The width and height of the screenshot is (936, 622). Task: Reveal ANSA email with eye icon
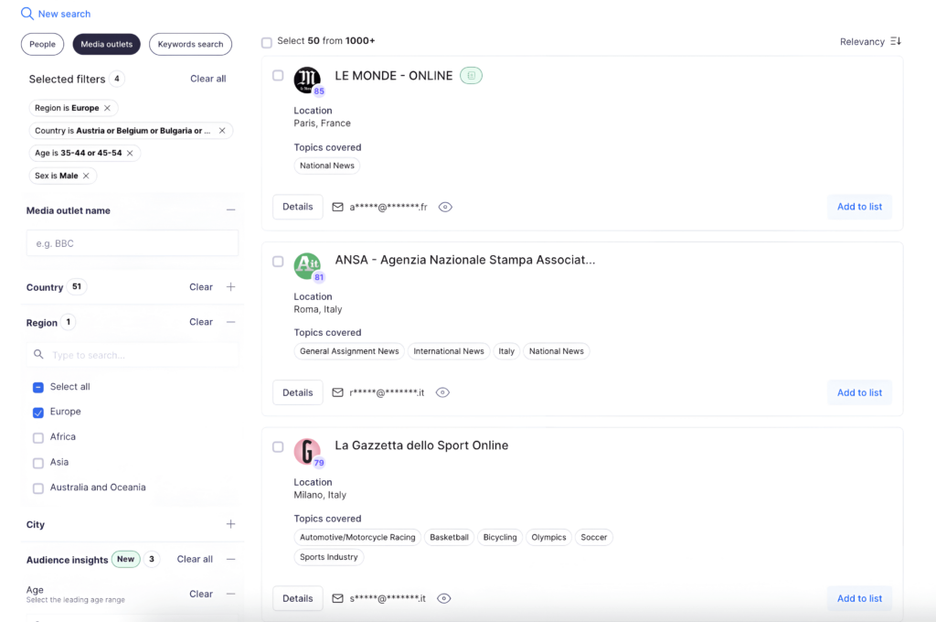pos(442,392)
